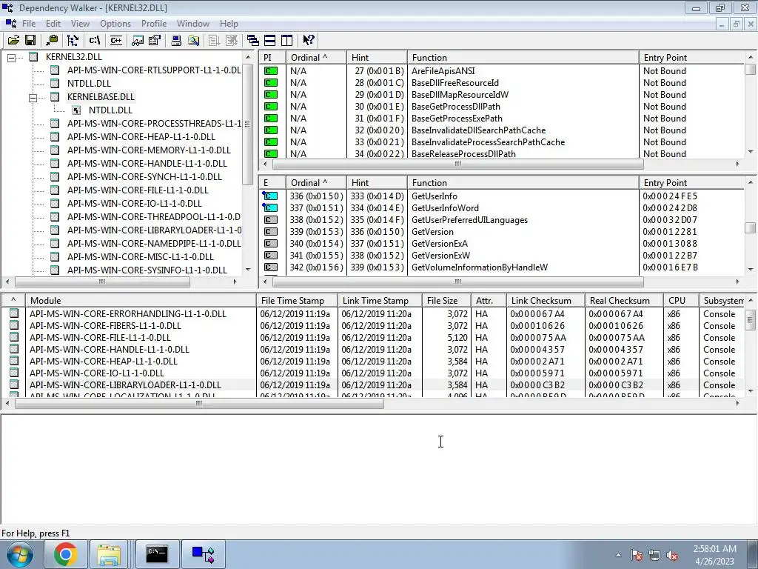This screenshot has height=569, width=758.
Task: Click green C icon for BaseGetProcessExePath
Action: tap(271, 118)
